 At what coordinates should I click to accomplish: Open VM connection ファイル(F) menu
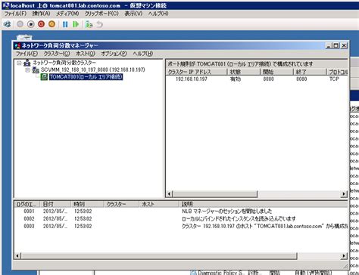pyautogui.click(x=15, y=14)
